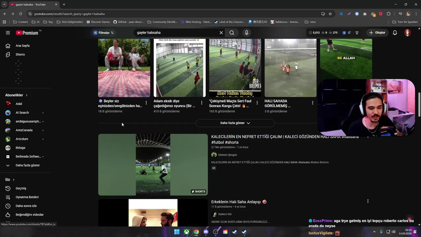
Task: Open the YouTube account avatar menu
Action: click(x=408, y=33)
